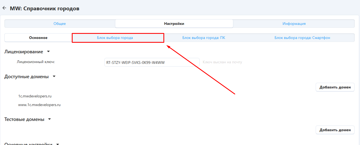Toggle the Тестовые домены section arrow
This screenshot has width=360, height=145.
click(x=49, y=119)
